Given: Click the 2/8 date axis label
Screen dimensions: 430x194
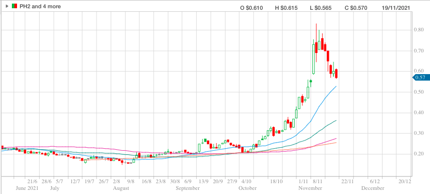Looking at the screenshot, I should point(117,182).
